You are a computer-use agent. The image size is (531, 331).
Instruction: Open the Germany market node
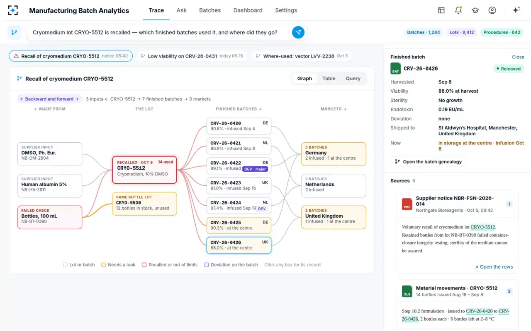[x=334, y=154]
